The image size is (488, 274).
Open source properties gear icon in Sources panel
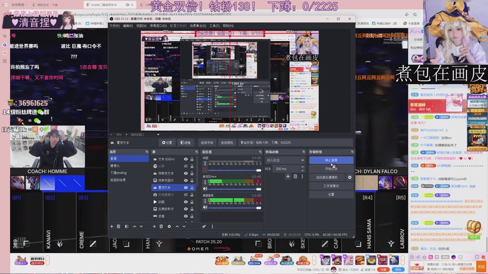coord(169,227)
